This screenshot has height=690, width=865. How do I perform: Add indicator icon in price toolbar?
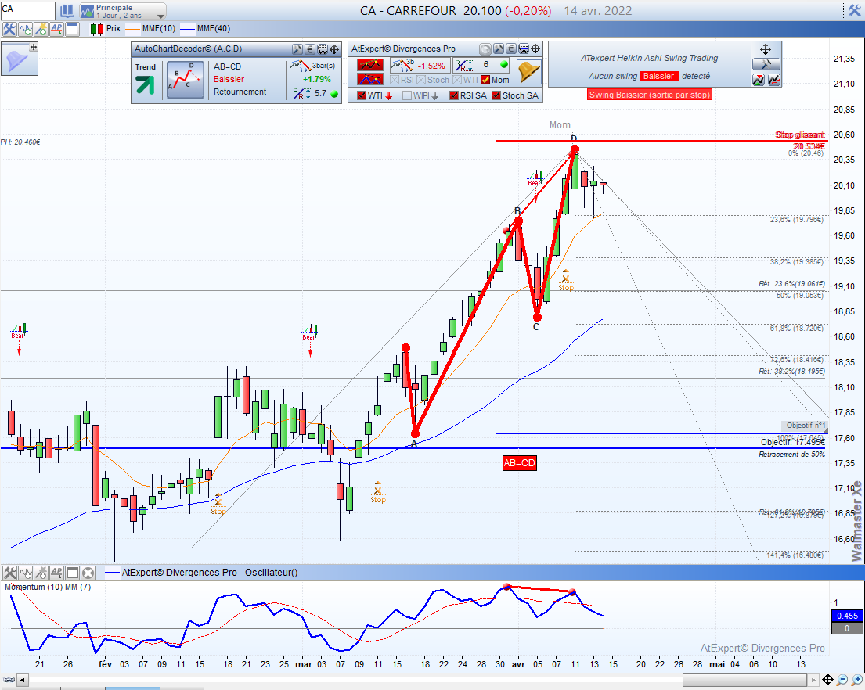coord(25,29)
